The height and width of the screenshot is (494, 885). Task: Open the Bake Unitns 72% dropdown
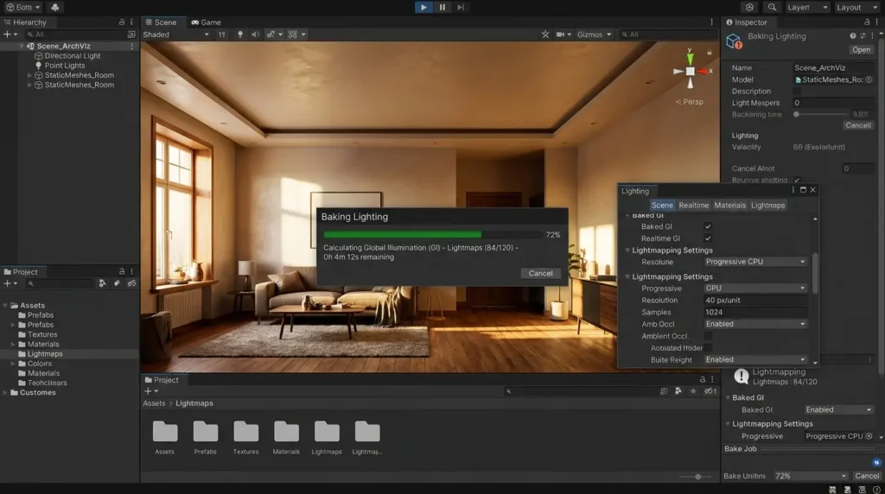point(811,476)
